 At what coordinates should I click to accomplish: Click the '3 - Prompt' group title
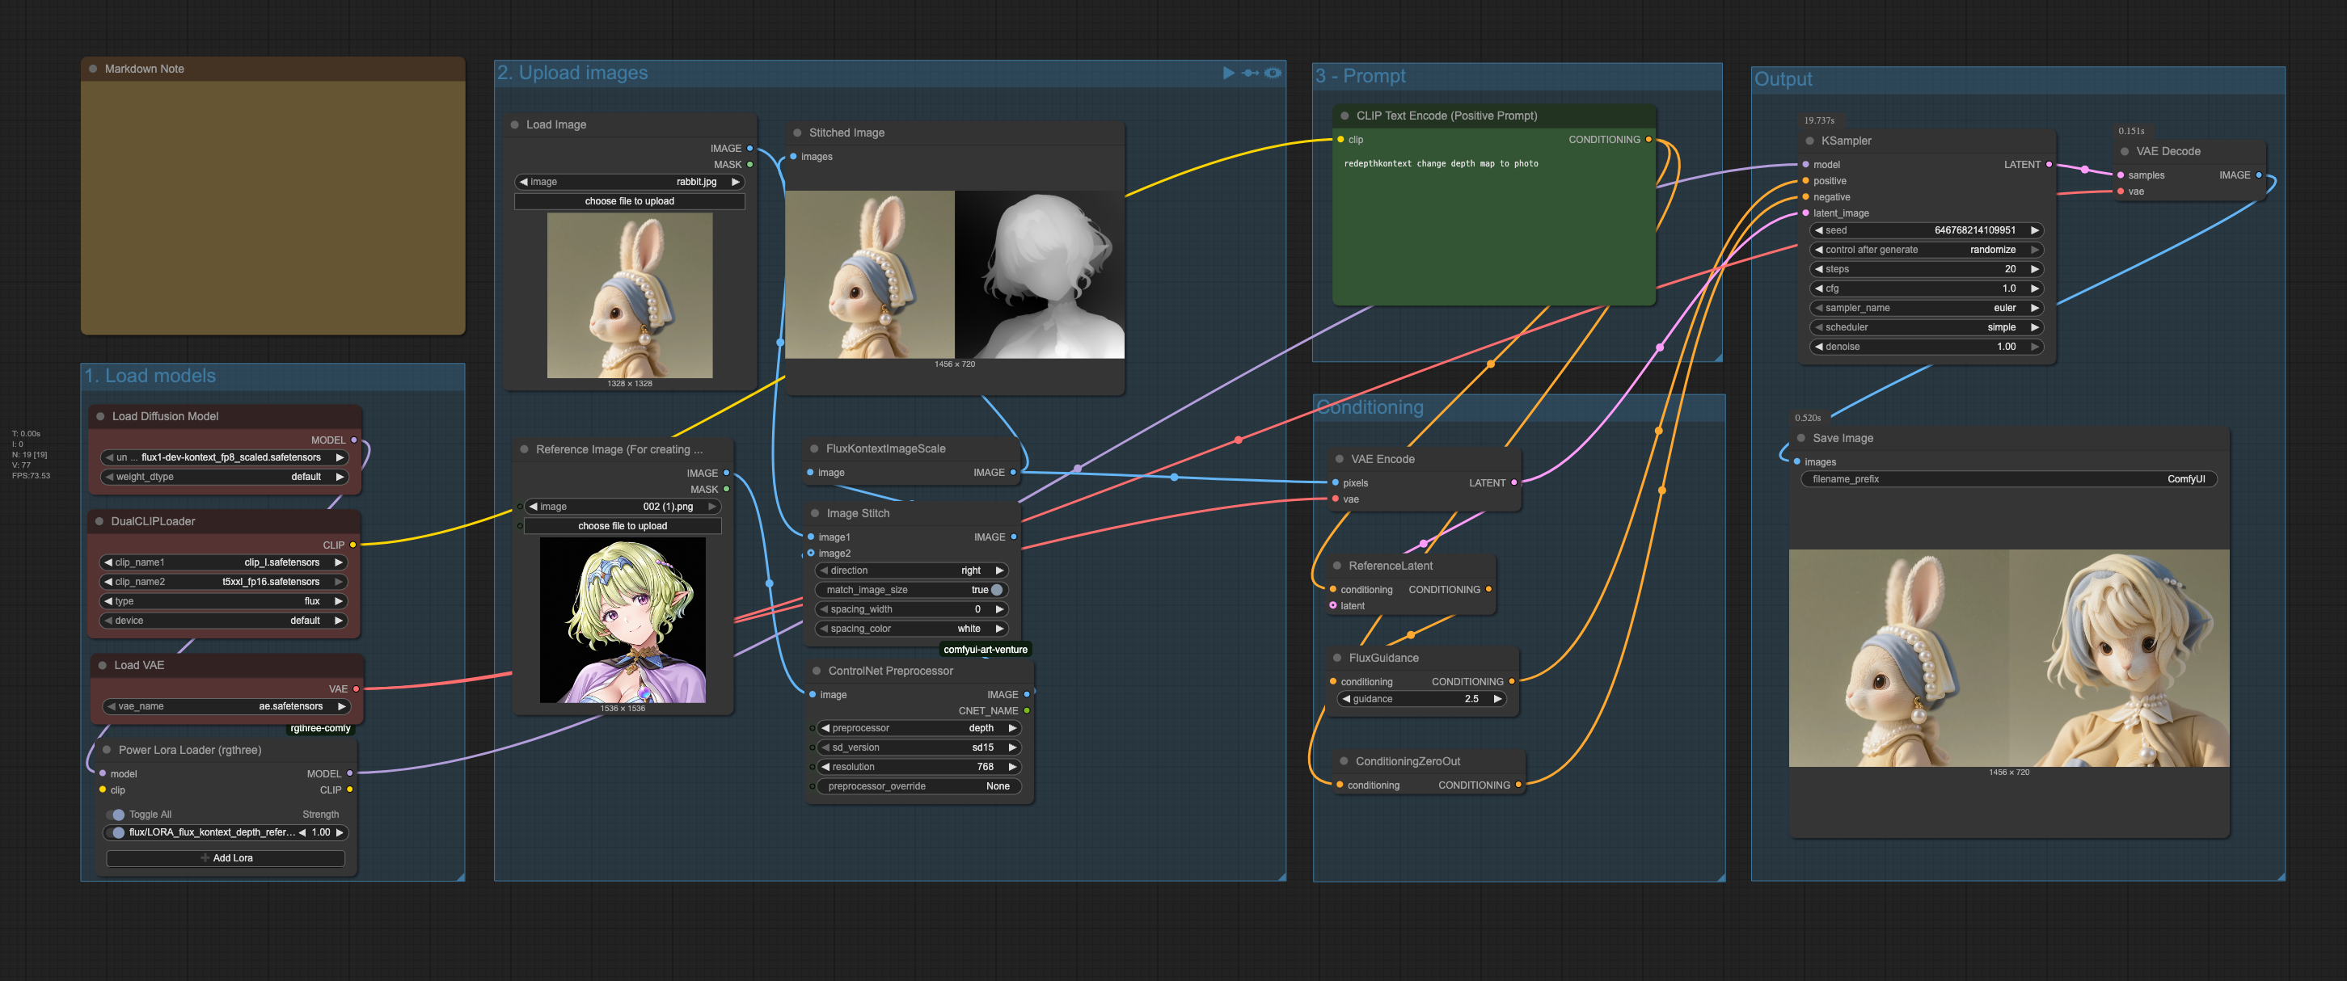1361,77
